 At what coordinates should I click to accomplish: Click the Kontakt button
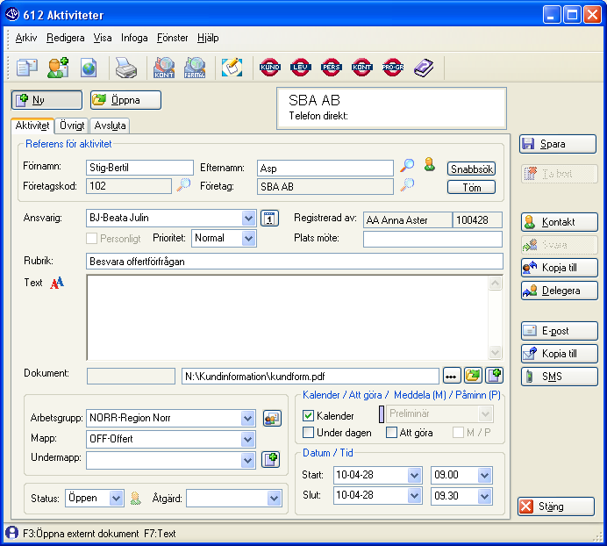coord(560,222)
